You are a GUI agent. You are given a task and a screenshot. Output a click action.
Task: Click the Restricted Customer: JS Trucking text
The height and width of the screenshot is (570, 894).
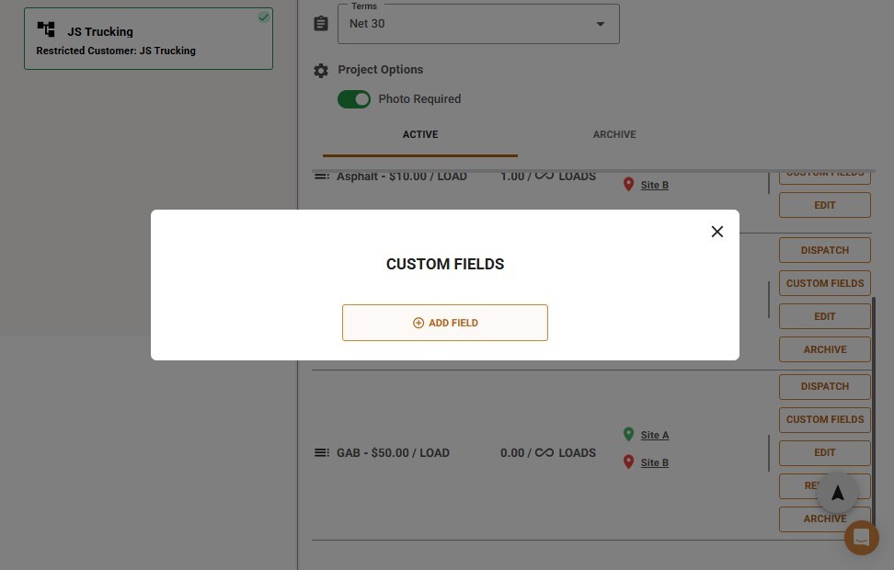click(116, 51)
